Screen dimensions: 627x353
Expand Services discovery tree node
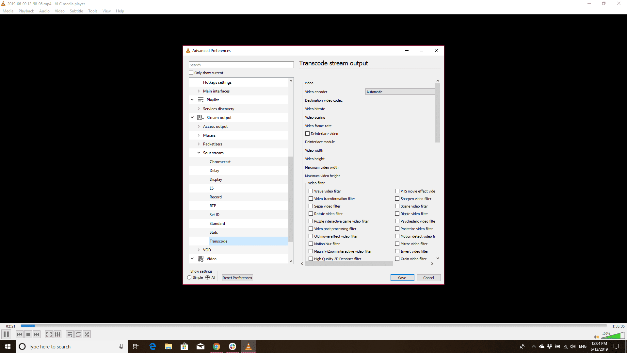tap(199, 109)
